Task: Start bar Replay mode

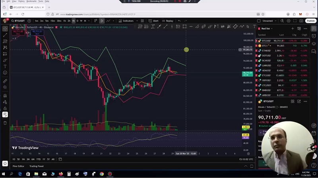Action: pos(167,21)
